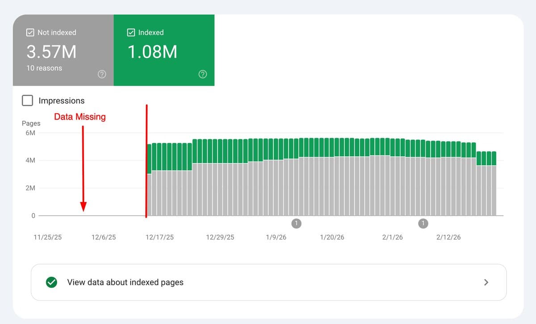The height and width of the screenshot is (324, 536).
Task: Click the green checkmark beside indexed pages row
Action: tap(51, 282)
